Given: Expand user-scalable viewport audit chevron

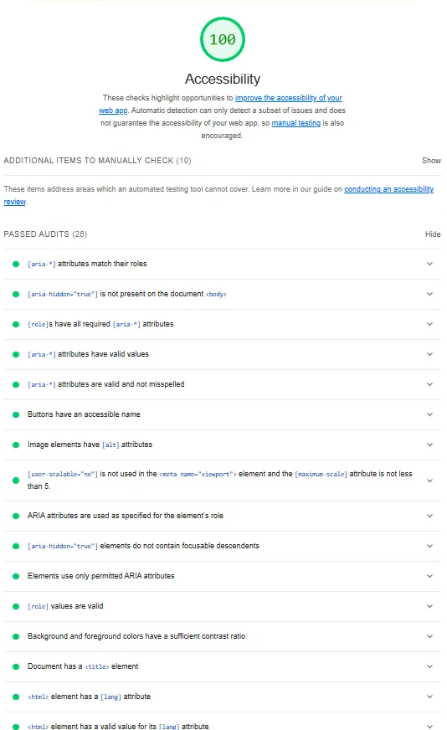Looking at the screenshot, I should pos(429,481).
